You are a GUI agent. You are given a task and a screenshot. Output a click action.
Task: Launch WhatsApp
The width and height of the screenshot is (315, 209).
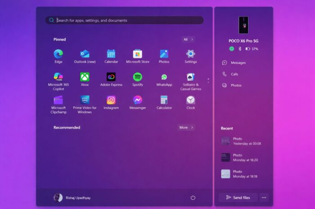(x=164, y=79)
